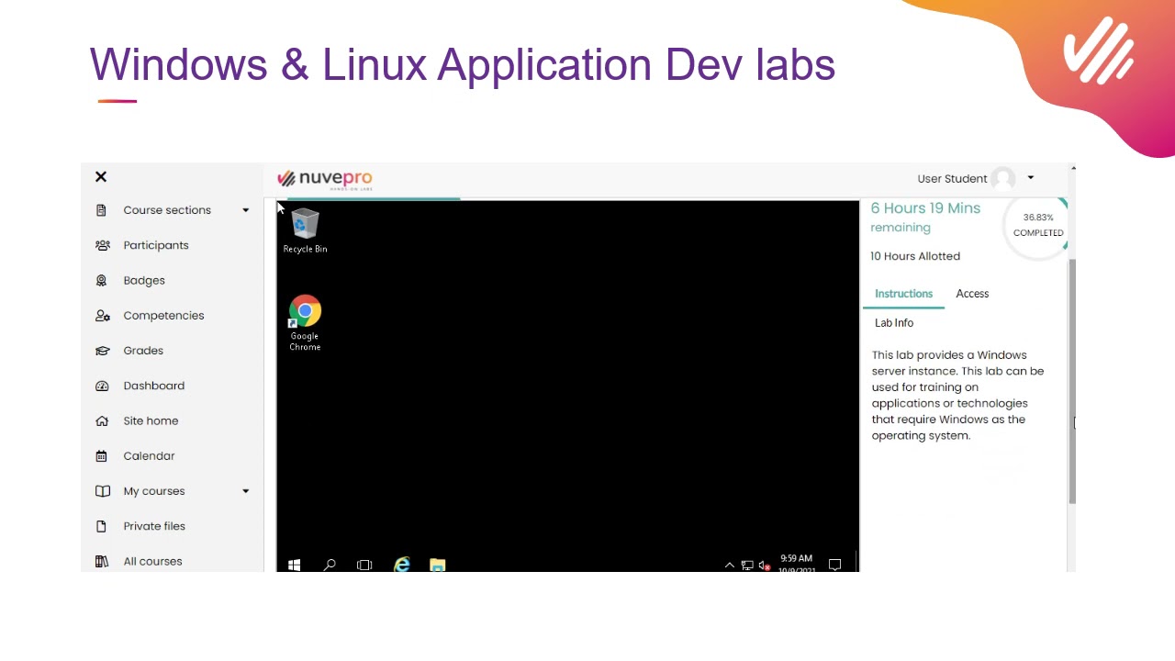The width and height of the screenshot is (1175, 661).
Task: Click the 6 Hours 19 Mins remaining text
Action: pos(925,218)
